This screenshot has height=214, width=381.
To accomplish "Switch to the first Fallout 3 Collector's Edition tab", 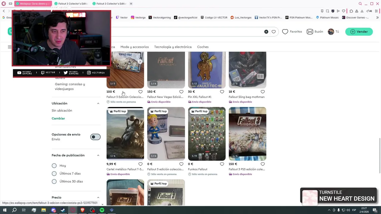I will tap(71, 4).
